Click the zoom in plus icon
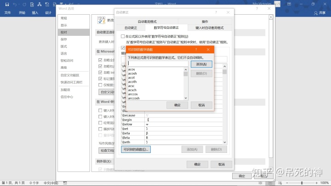331x186 pixels. (316, 183)
